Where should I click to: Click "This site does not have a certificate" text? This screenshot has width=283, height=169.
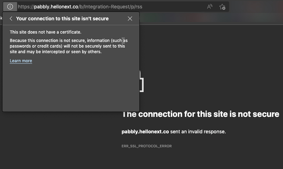tap(45, 32)
